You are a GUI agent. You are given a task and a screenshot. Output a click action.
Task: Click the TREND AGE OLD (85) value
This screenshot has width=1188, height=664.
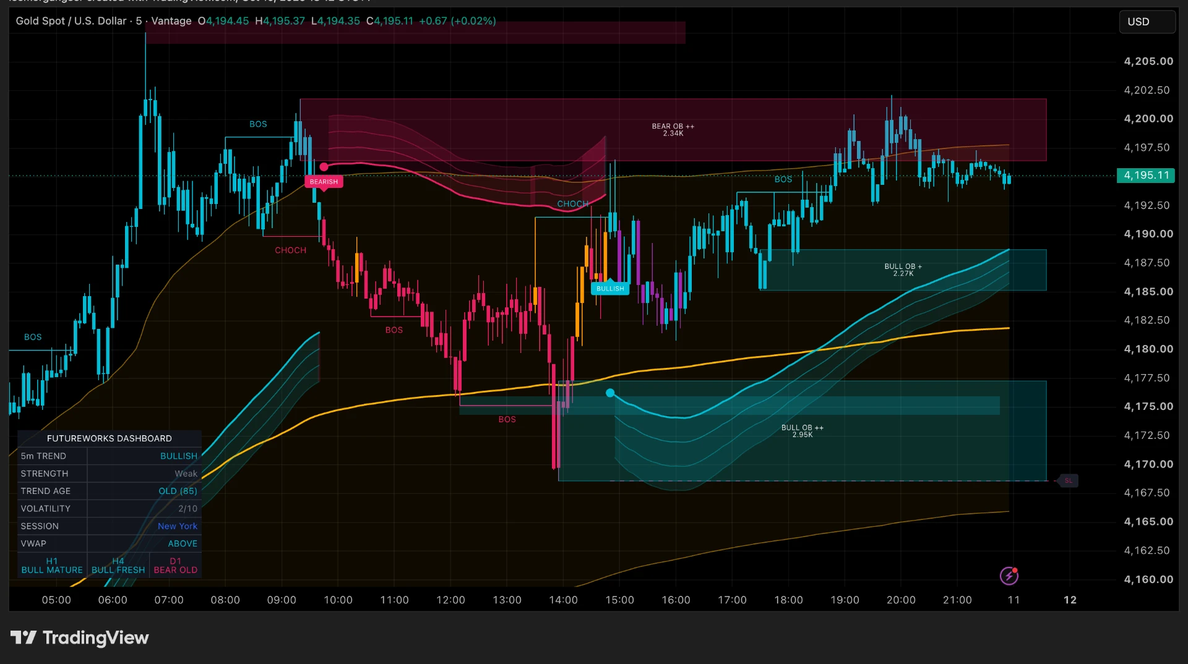[x=178, y=491]
